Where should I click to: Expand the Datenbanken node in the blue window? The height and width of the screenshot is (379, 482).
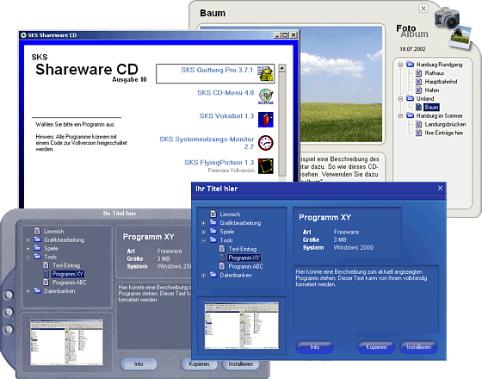click(203, 276)
